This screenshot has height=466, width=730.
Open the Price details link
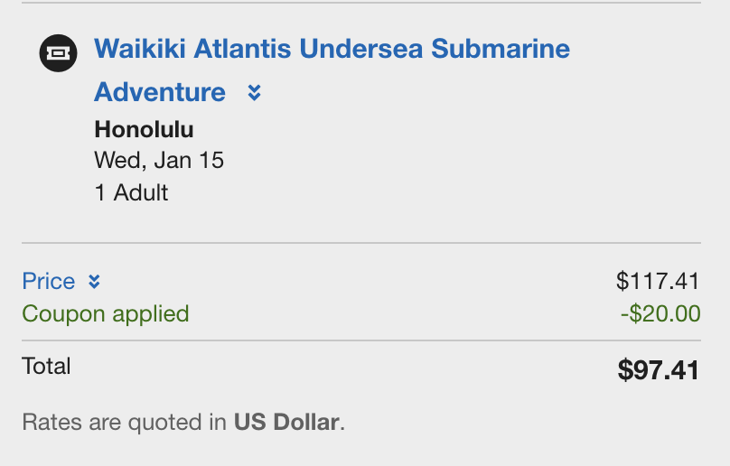pyautogui.click(x=49, y=281)
